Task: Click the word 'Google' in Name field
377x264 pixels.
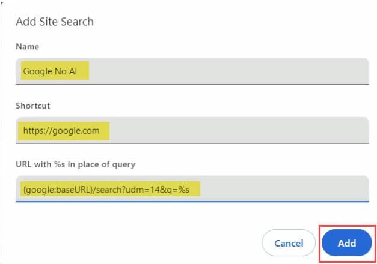Action: (x=38, y=71)
